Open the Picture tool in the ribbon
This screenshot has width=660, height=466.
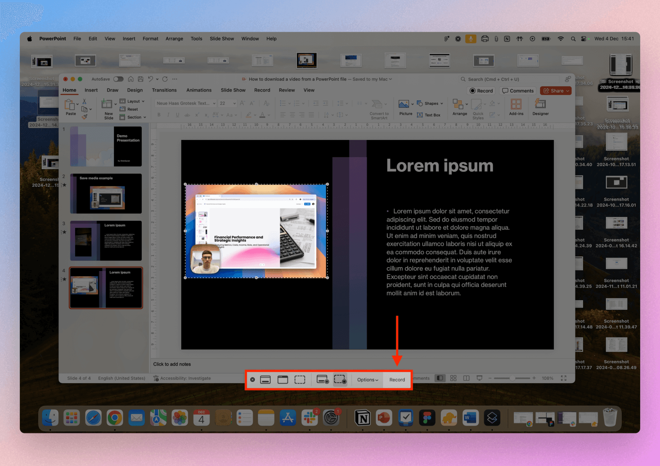[403, 103]
